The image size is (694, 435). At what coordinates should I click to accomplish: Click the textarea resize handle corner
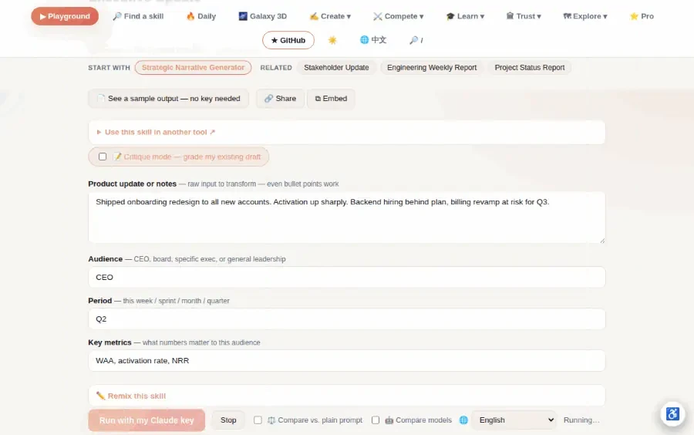[x=602, y=241]
